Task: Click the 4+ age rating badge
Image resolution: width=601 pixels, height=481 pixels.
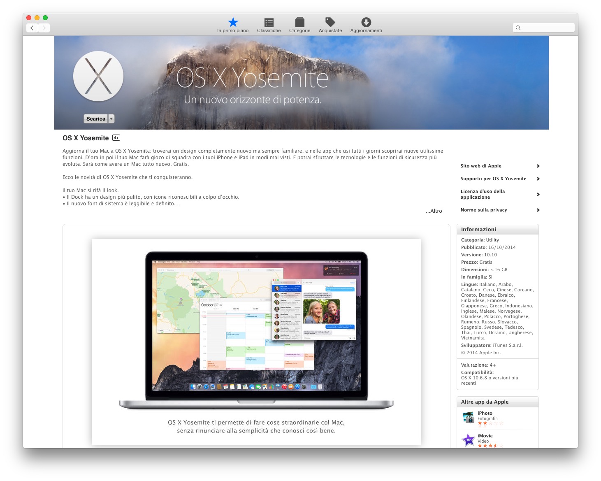Action: point(116,138)
